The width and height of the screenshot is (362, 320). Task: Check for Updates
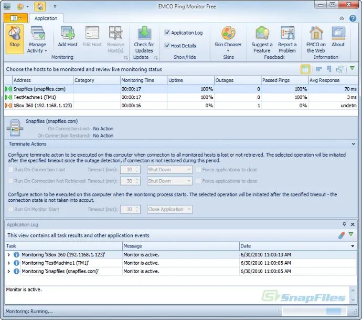144,39
